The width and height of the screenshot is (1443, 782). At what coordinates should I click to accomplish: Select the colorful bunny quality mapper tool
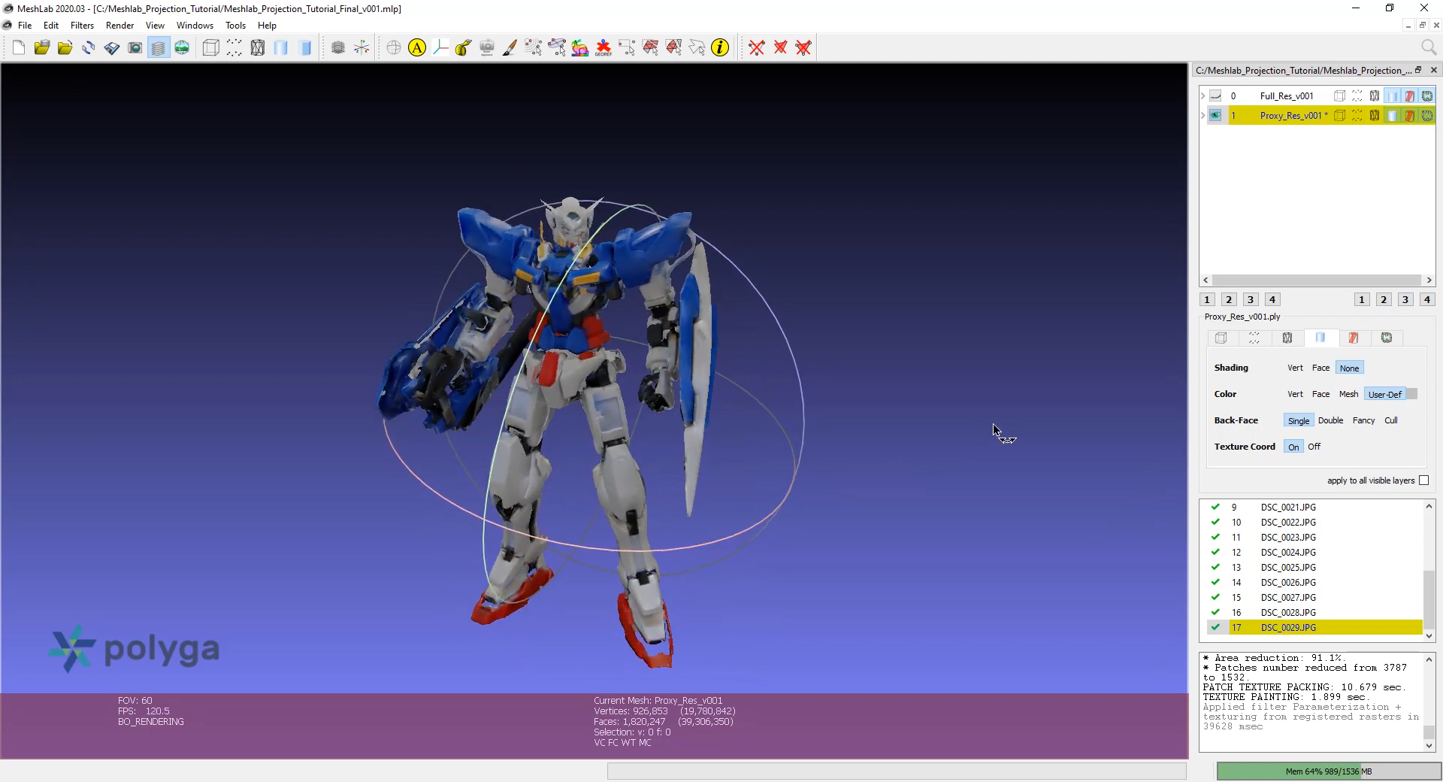580,48
